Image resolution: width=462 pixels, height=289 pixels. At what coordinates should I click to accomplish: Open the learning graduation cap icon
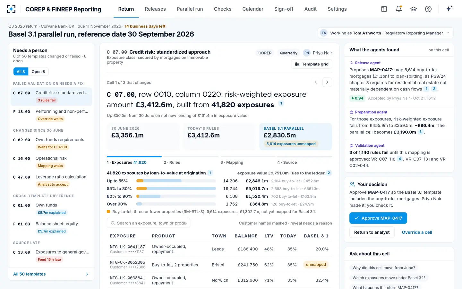414,9
